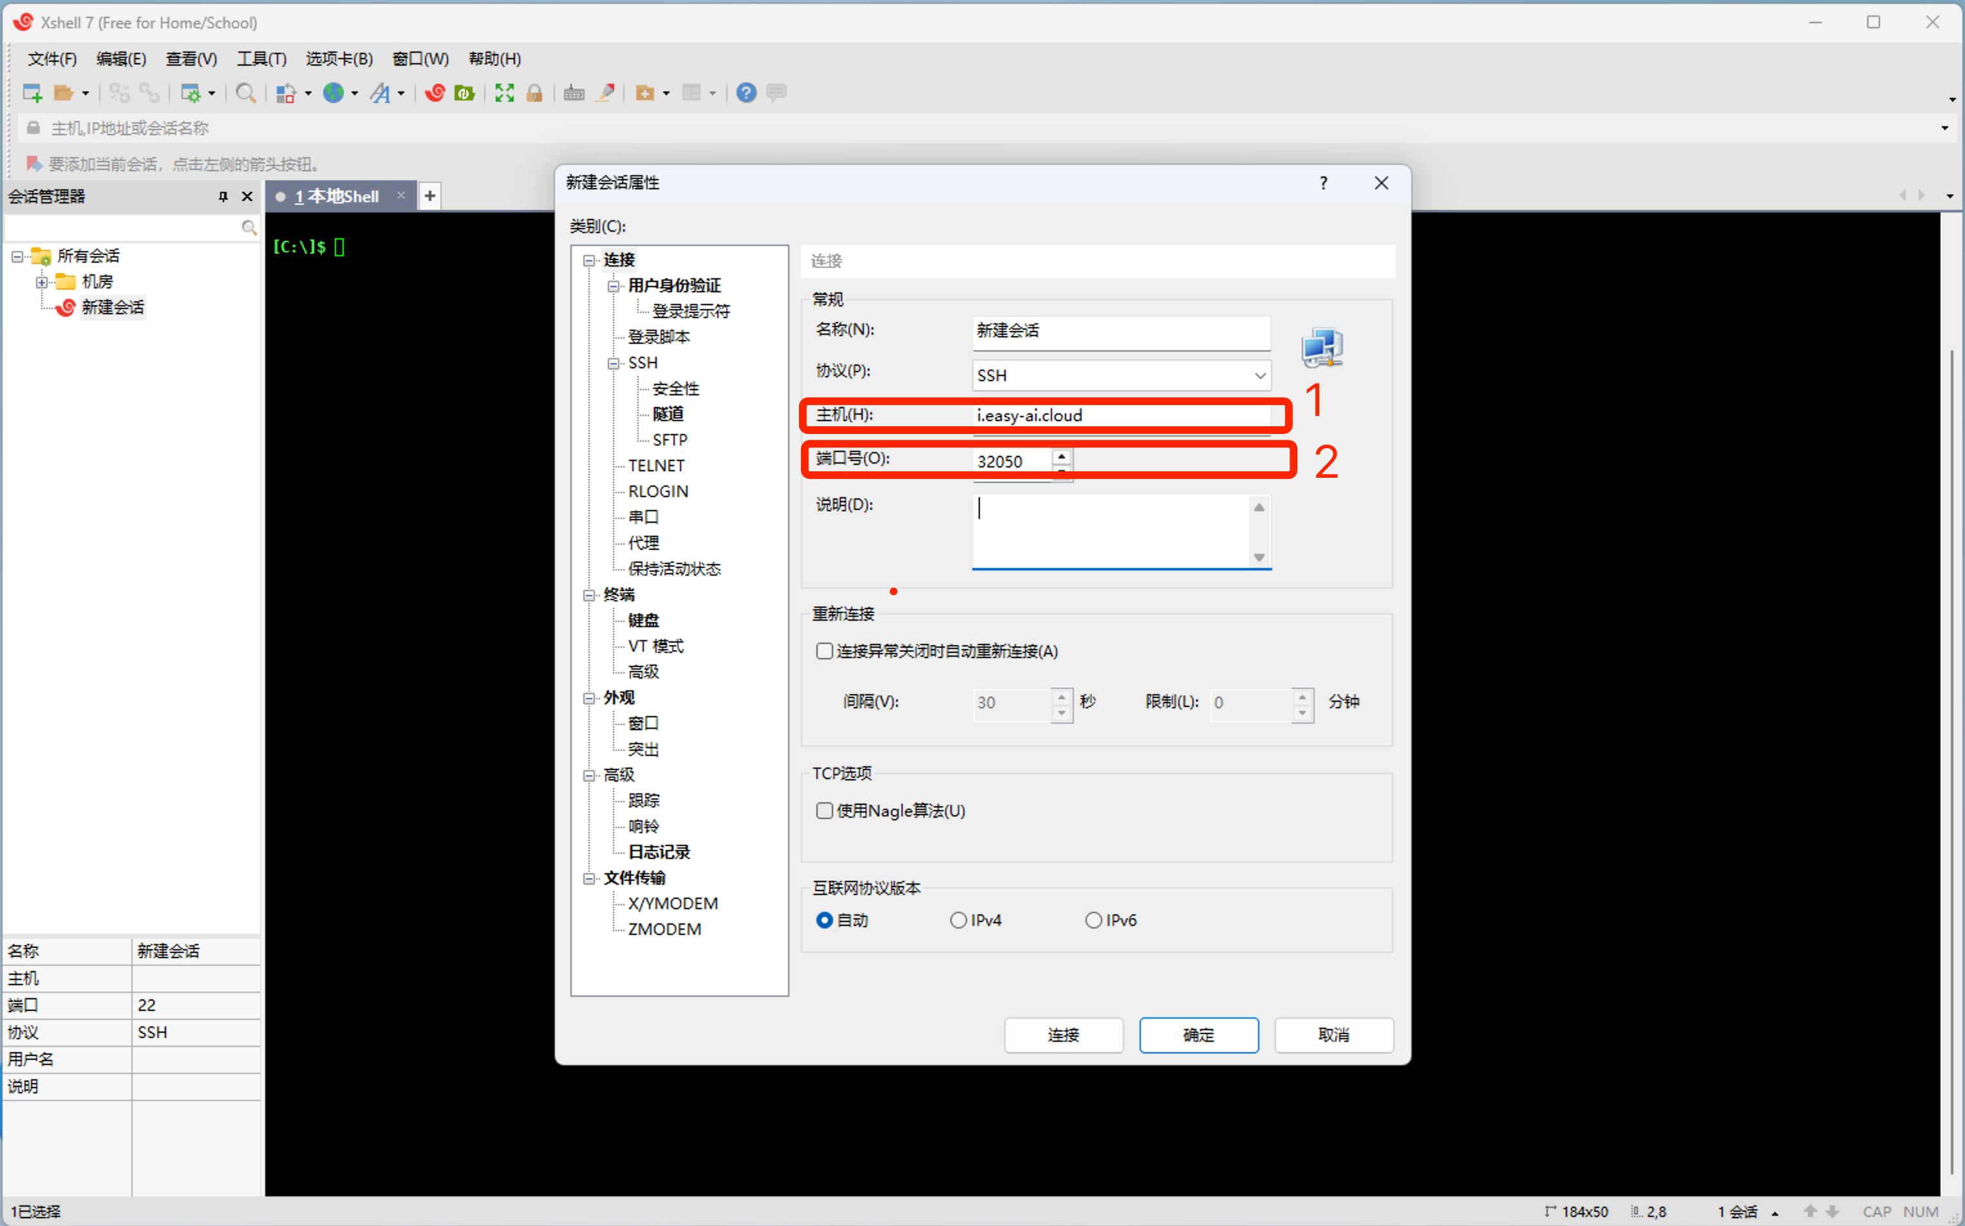Click the color scheme toolbar icon
The height and width of the screenshot is (1226, 1965).
pos(285,93)
